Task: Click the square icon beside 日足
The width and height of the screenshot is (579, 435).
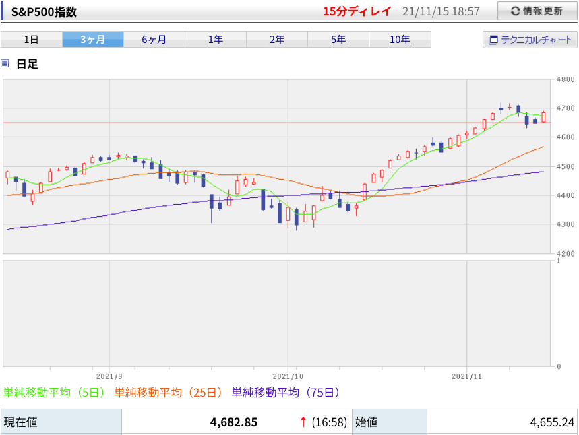Action: click(5, 63)
